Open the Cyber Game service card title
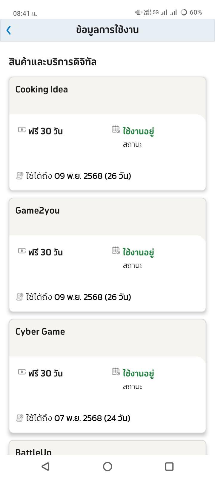Image resolution: width=215 pixels, height=478 pixels. click(40, 331)
